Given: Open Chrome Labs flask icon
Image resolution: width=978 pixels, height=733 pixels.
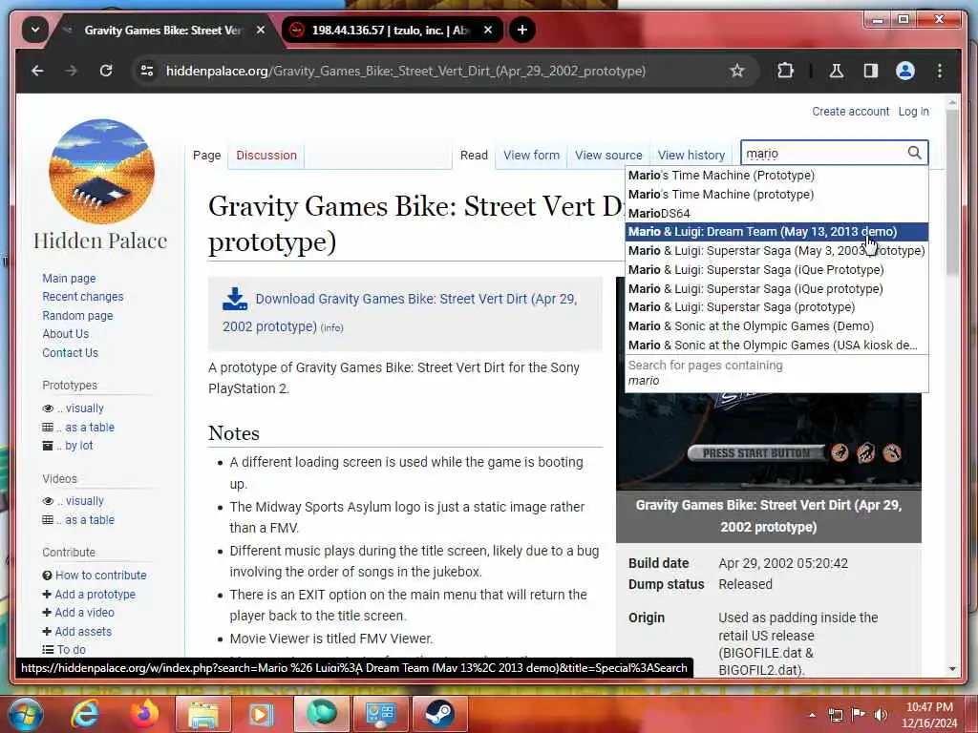Looking at the screenshot, I should [837, 71].
